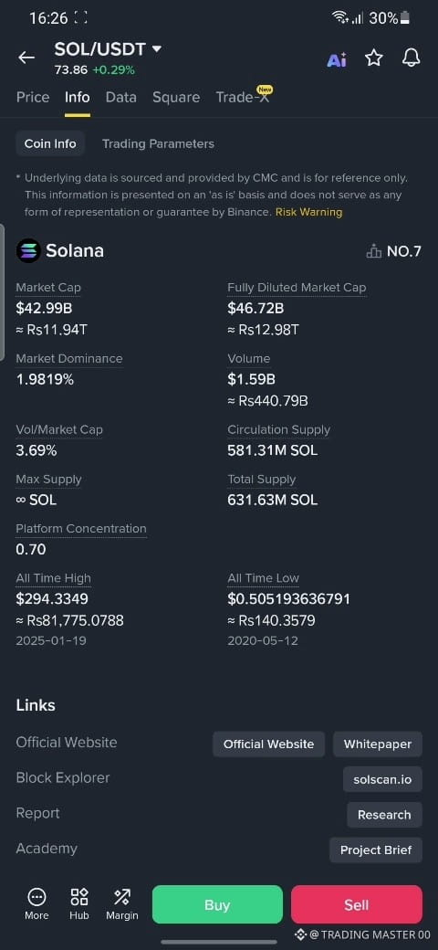Open the NO.7 ranking icon
Viewport: 438px width, 950px height.
click(374, 251)
